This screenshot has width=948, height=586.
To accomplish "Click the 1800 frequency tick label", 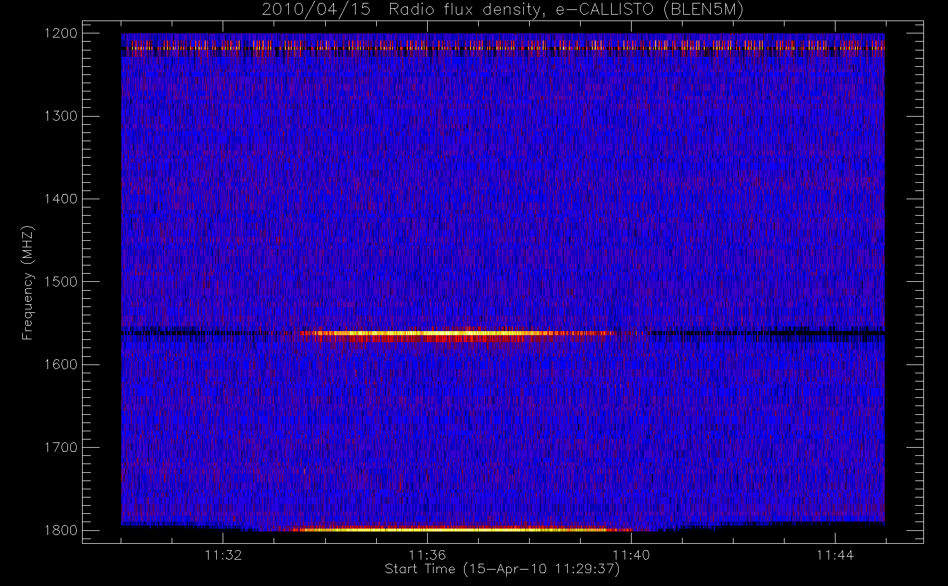I will coord(61,530).
